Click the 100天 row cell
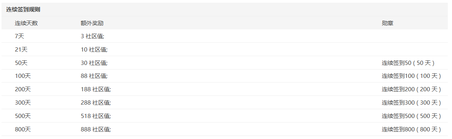452x139 pixels. [x=23, y=76]
